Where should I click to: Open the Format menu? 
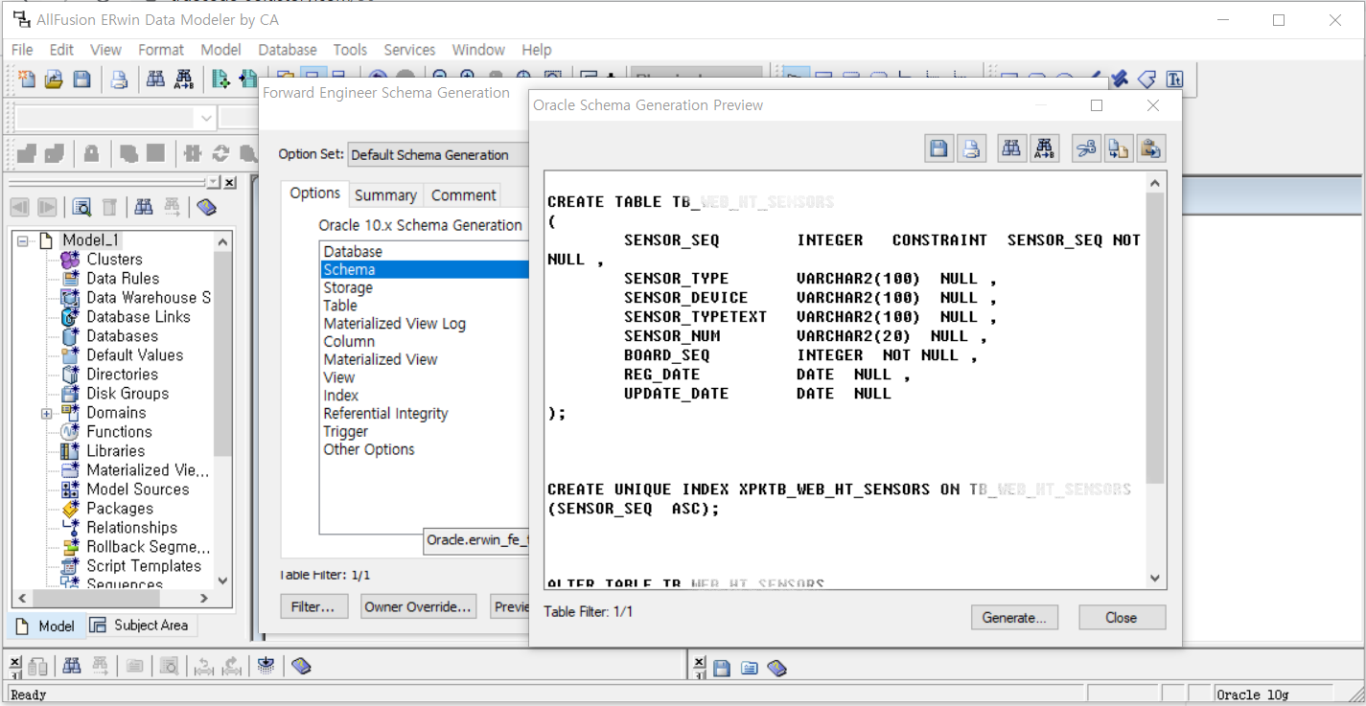161,50
